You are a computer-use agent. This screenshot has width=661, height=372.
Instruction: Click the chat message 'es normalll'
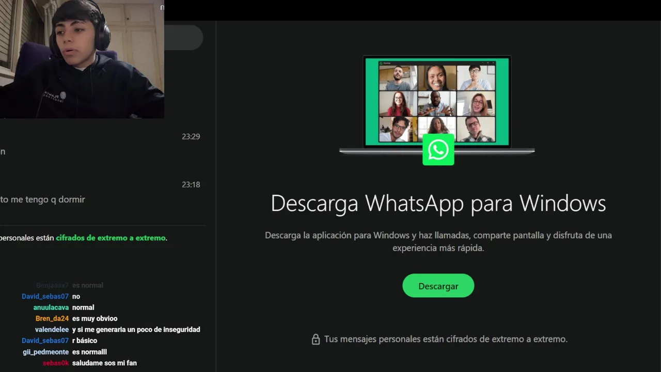89,352
